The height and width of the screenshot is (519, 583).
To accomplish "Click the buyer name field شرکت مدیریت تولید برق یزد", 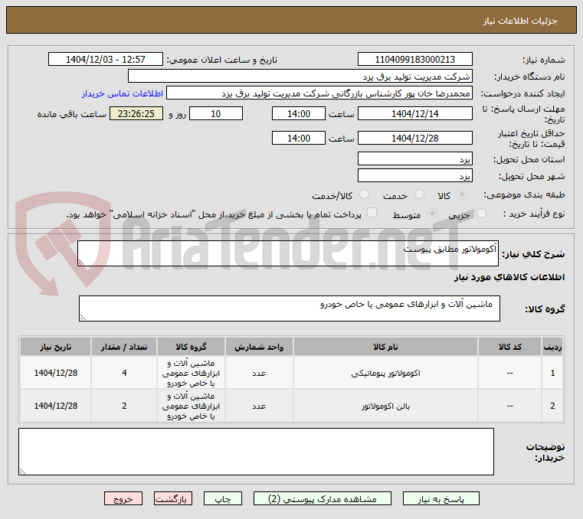I will click(300, 76).
